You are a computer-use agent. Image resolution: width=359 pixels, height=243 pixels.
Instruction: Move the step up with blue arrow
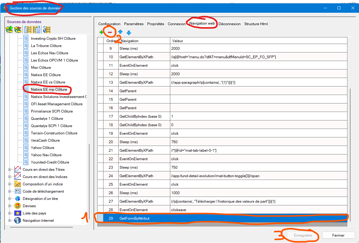coord(120,32)
